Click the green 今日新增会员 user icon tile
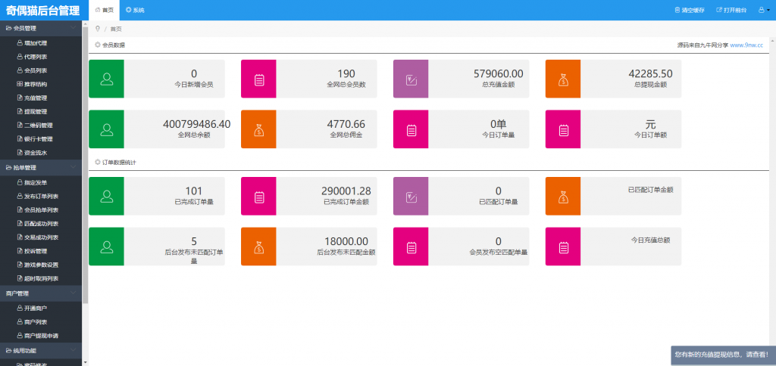This screenshot has width=776, height=366. 107,78
